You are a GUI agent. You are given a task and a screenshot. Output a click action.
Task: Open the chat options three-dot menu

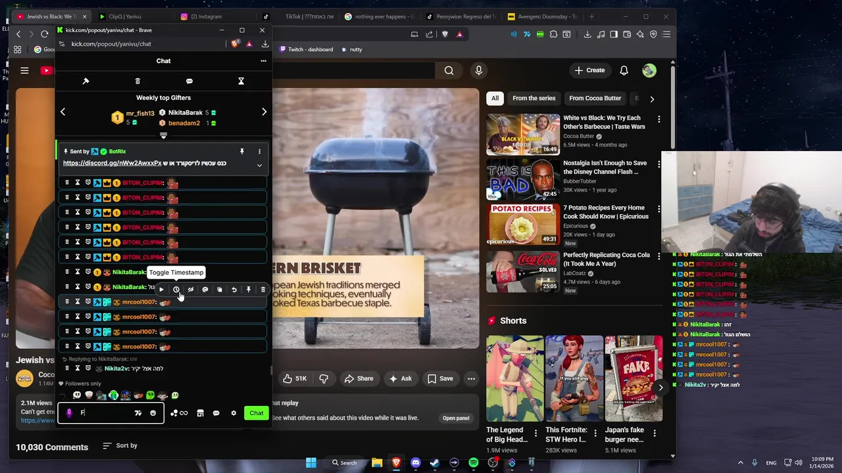[263, 61]
